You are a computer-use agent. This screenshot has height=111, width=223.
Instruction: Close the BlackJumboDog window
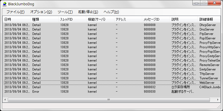214,3
